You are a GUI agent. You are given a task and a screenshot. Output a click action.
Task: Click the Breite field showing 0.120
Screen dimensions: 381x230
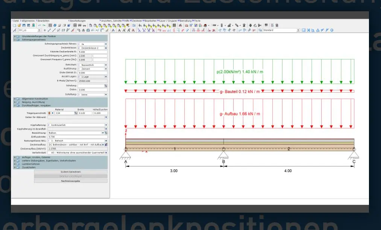[85, 113]
